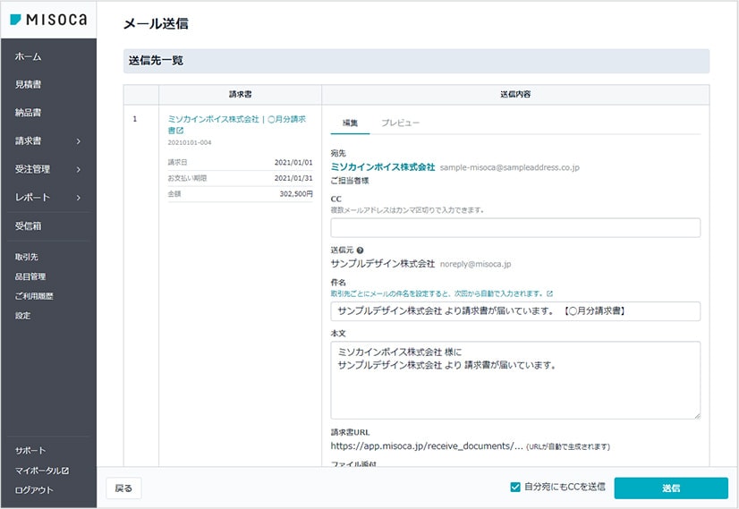The width and height of the screenshot is (739, 509).
Task: Click the 請求書 column header
Action: click(x=241, y=94)
